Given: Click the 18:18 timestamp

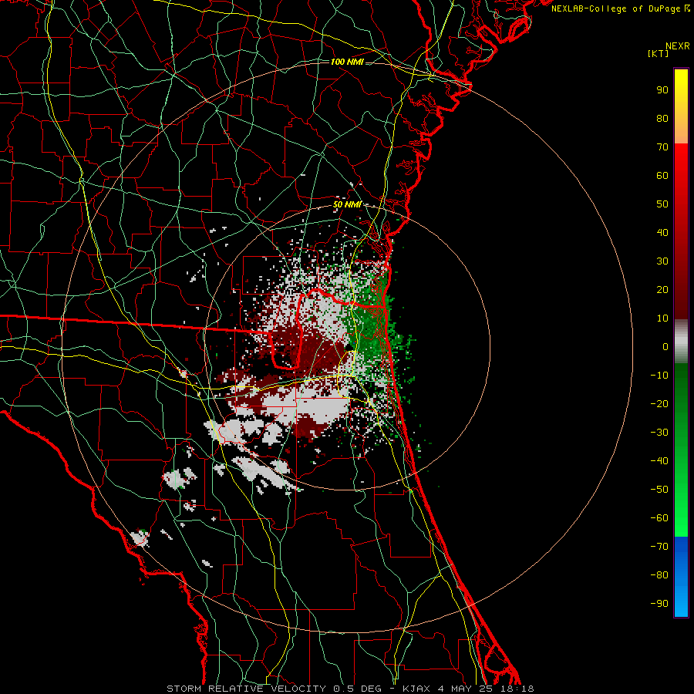Looking at the screenshot, I should point(517,689).
